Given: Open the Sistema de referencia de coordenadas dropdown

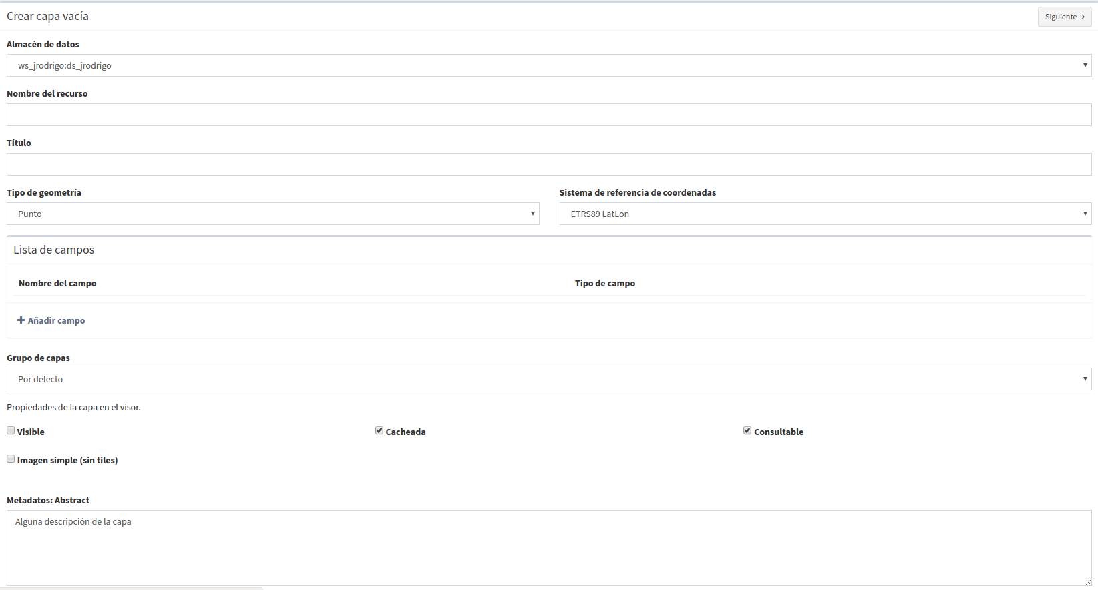Looking at the screenshot, I should [826, 214].
